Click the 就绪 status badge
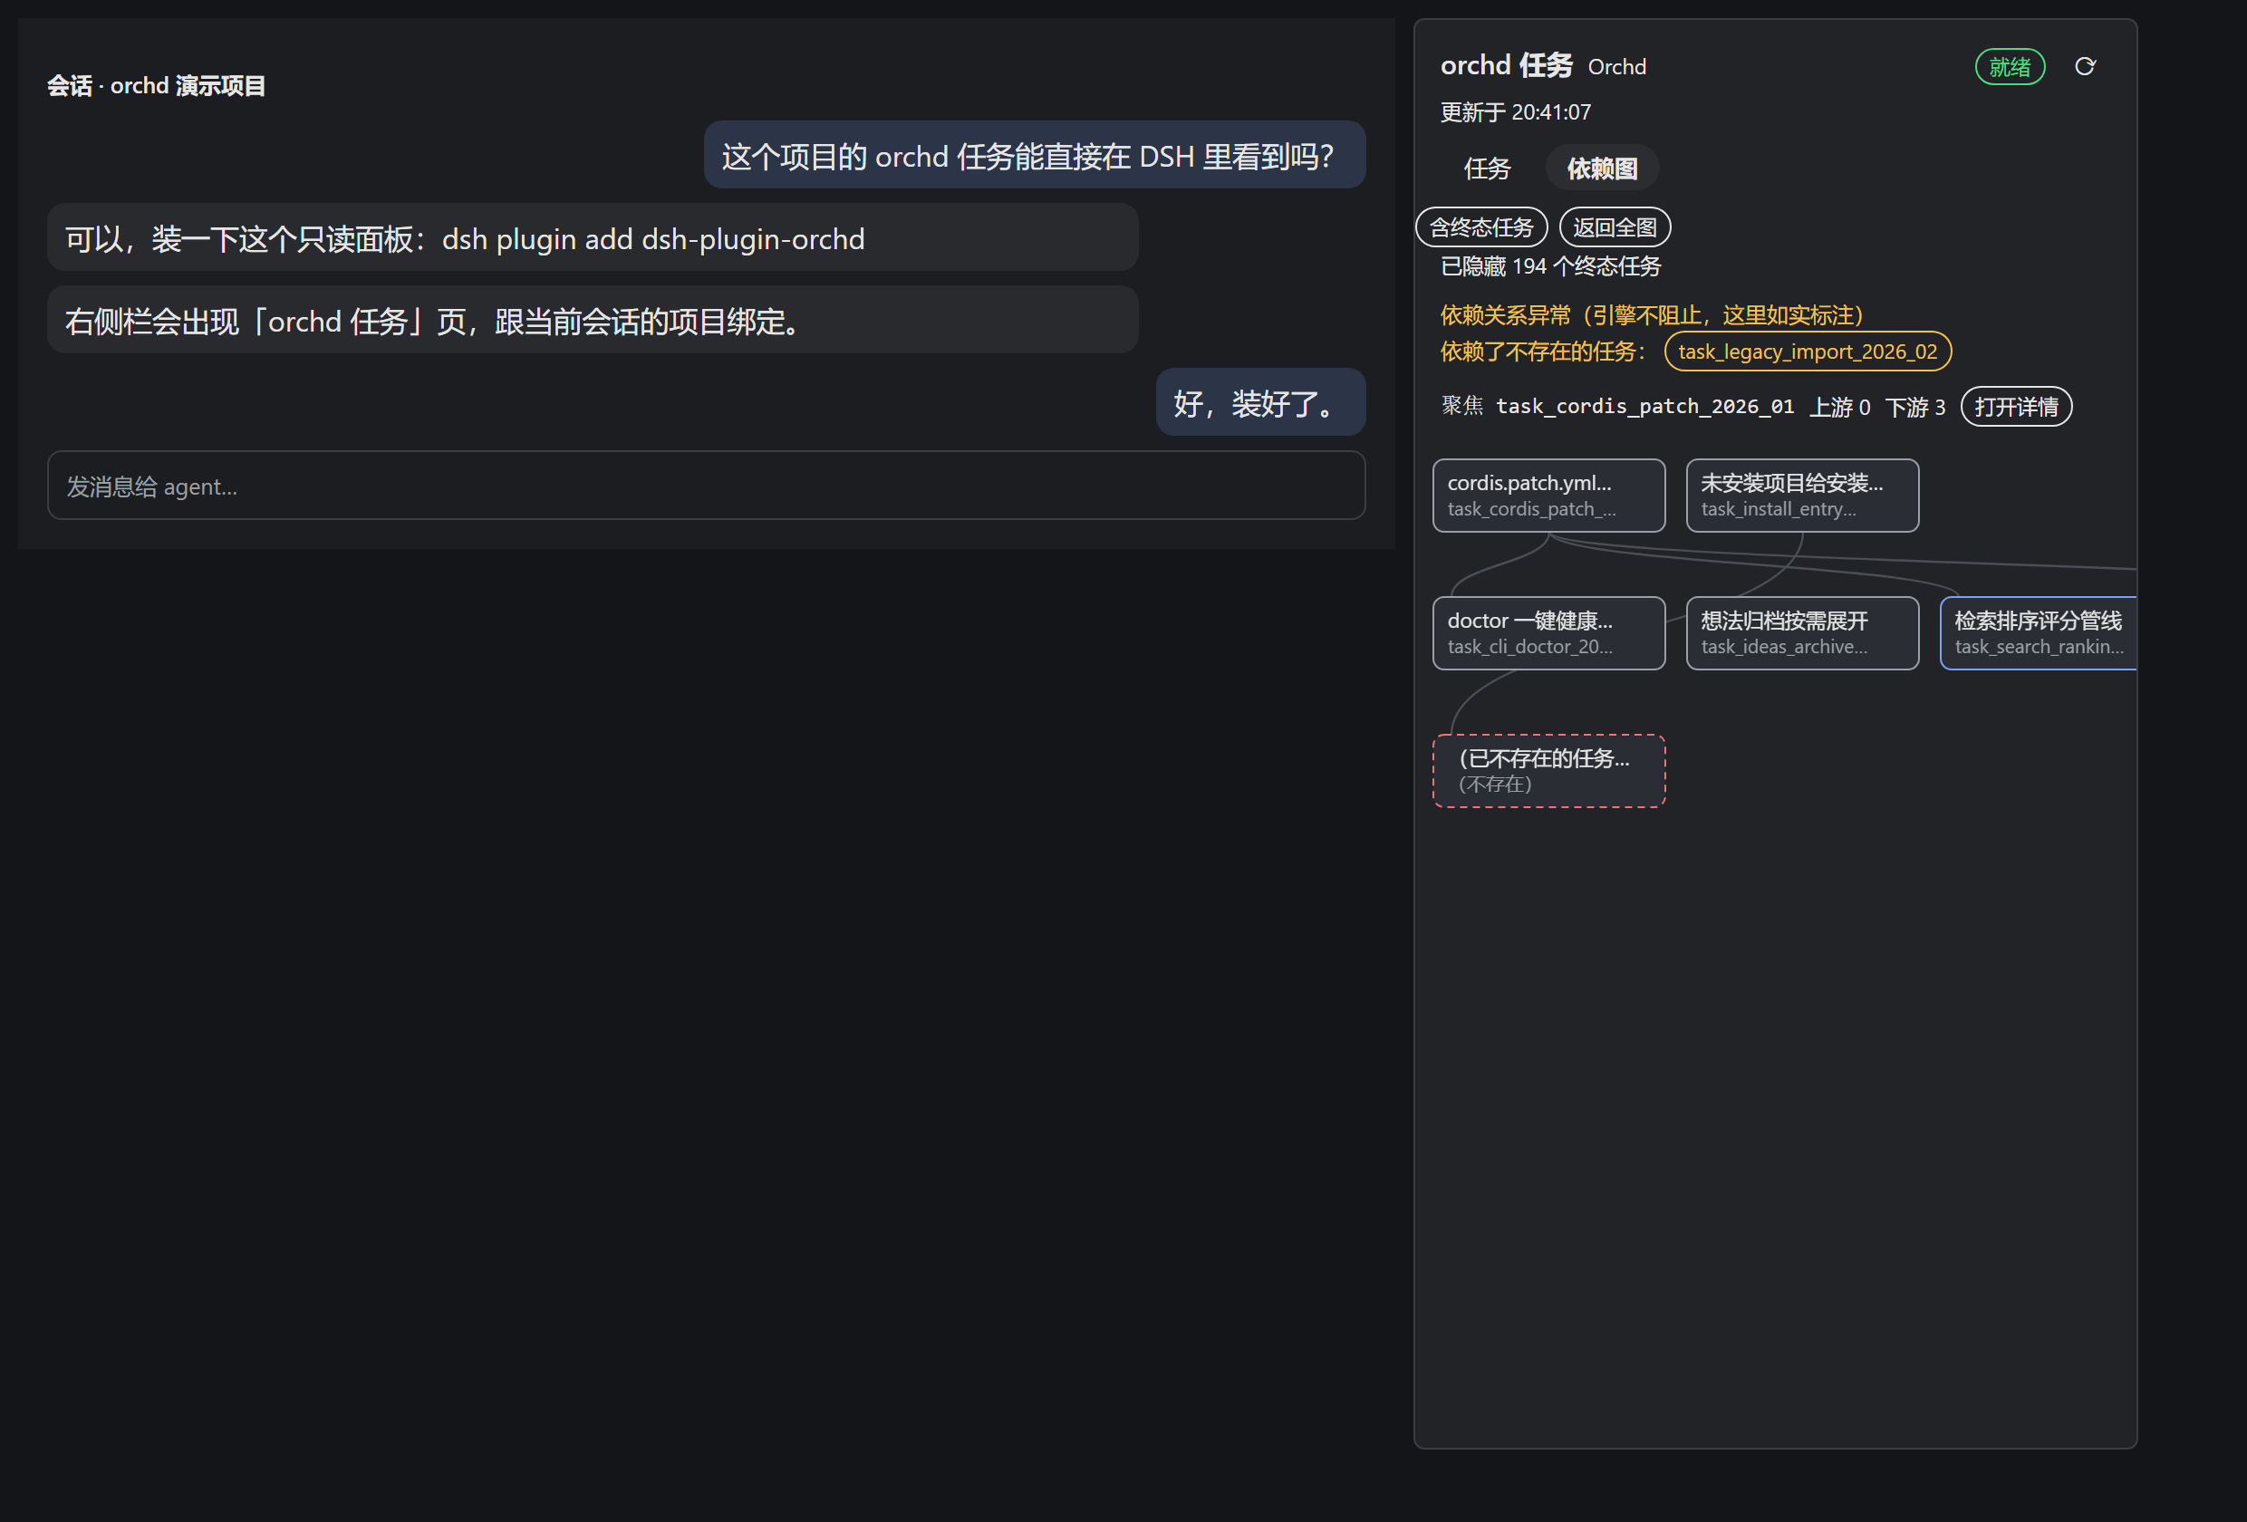Viewport: 2247px width, 1522px height. tap(2009, 67)
